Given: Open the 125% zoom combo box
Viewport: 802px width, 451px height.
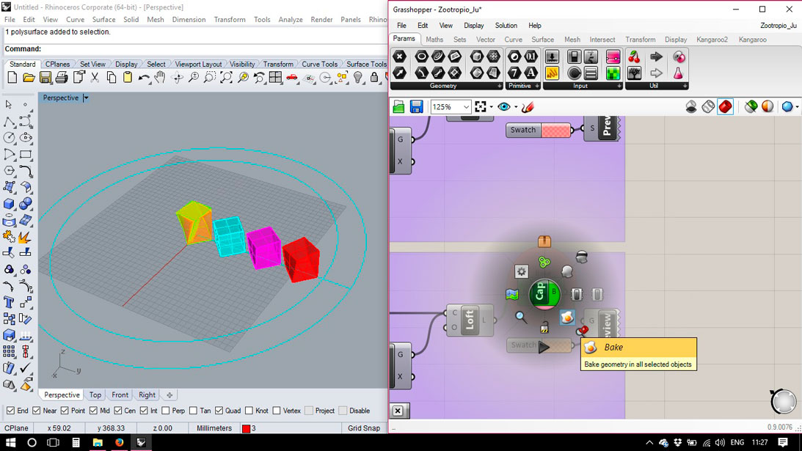Looking at the screenshot, I should [x=450, y=107].
